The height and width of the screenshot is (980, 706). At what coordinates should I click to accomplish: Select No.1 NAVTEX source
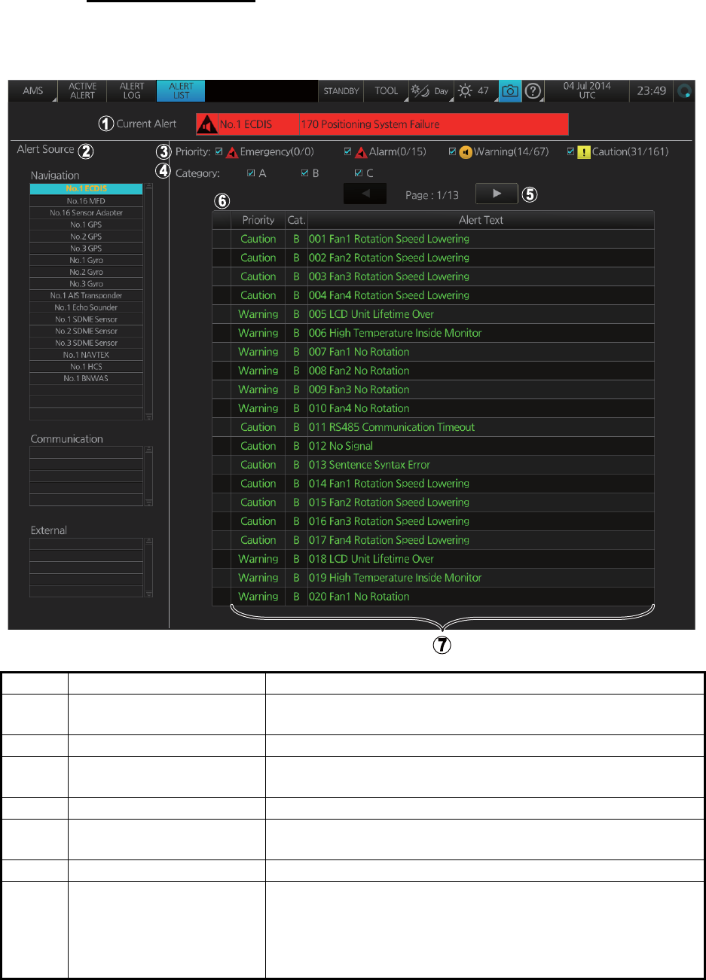[86, 355]
